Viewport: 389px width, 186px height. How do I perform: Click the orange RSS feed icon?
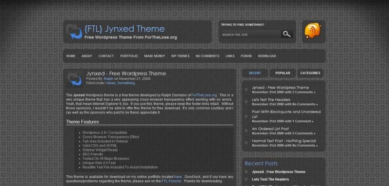click(x=313, y=31)
